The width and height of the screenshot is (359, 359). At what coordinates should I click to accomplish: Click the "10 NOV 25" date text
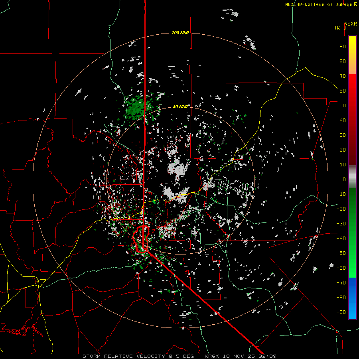[239, 356]
